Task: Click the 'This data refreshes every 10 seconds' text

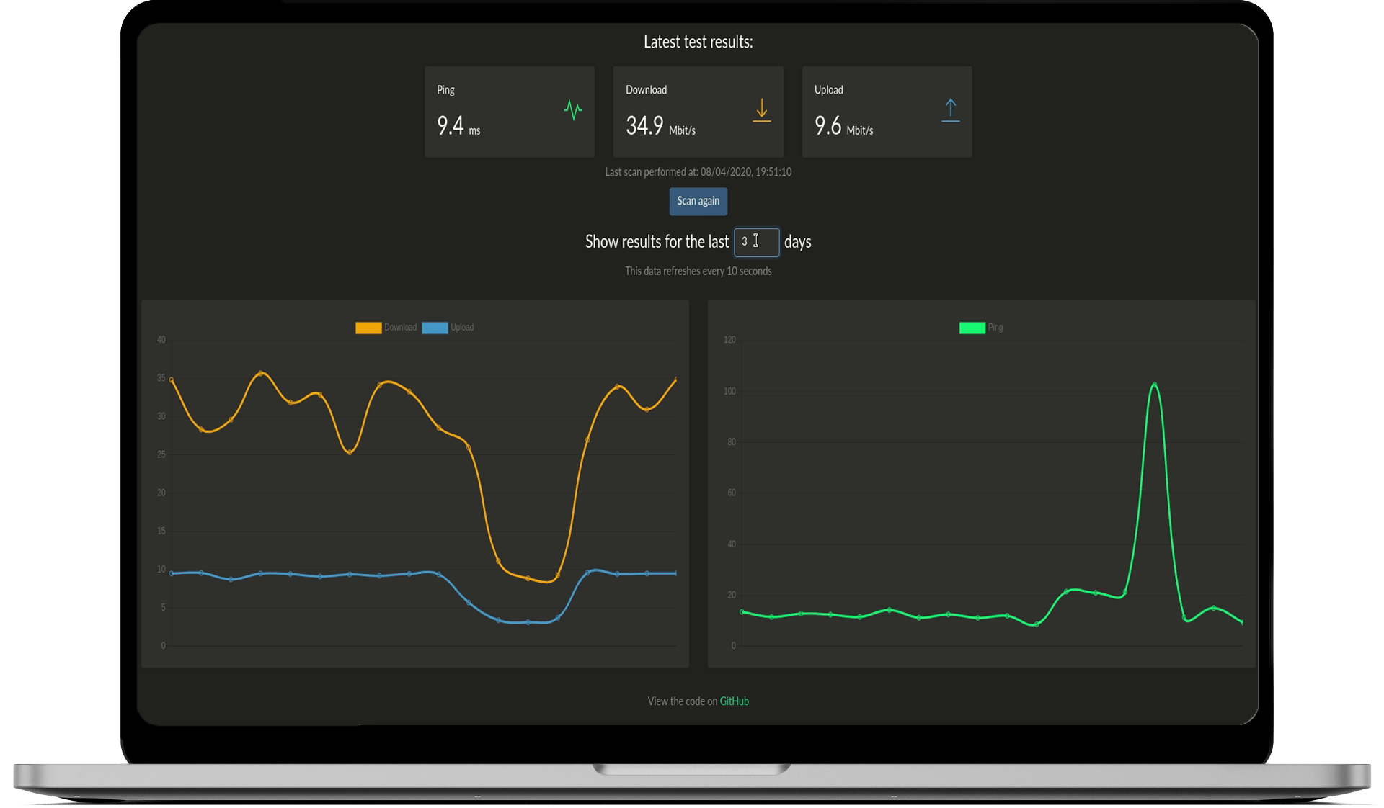Action: 698,271
